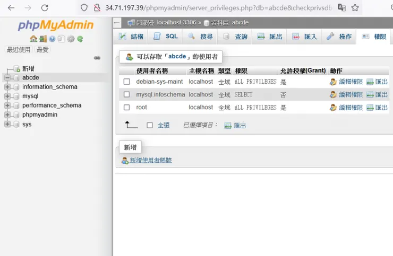Open the 匯入 (Import) tab

click(x=304, y=37)
